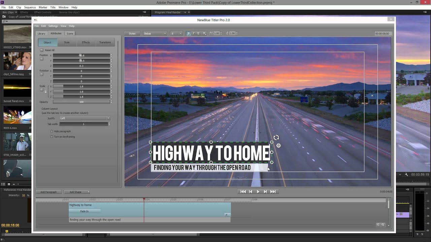This screenshot has width=431, height=242.
Task: Zoom out the Titler timeline
Action: [378, 225]
